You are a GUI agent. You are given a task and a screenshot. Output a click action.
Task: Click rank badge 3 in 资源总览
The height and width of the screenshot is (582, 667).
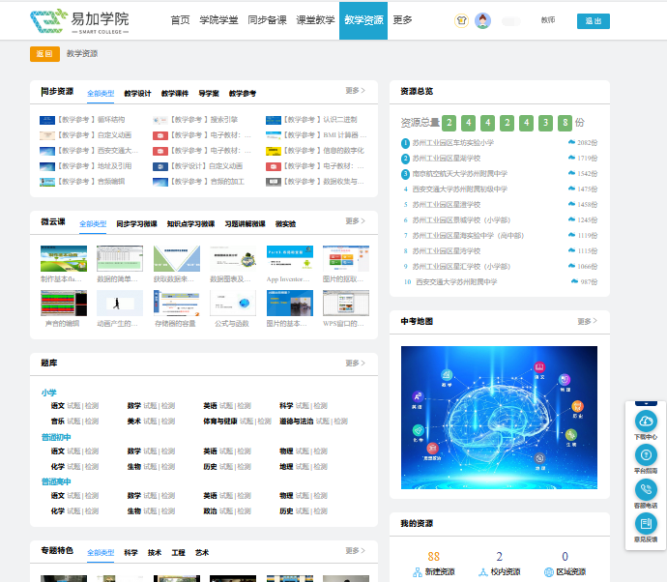(x=405, y=174)
